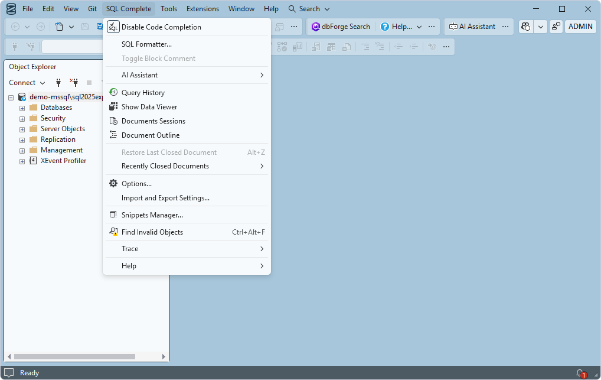This screenshot has height=380, width=601.
Task: Click the decrease indent icon
Action: point(399,47)
